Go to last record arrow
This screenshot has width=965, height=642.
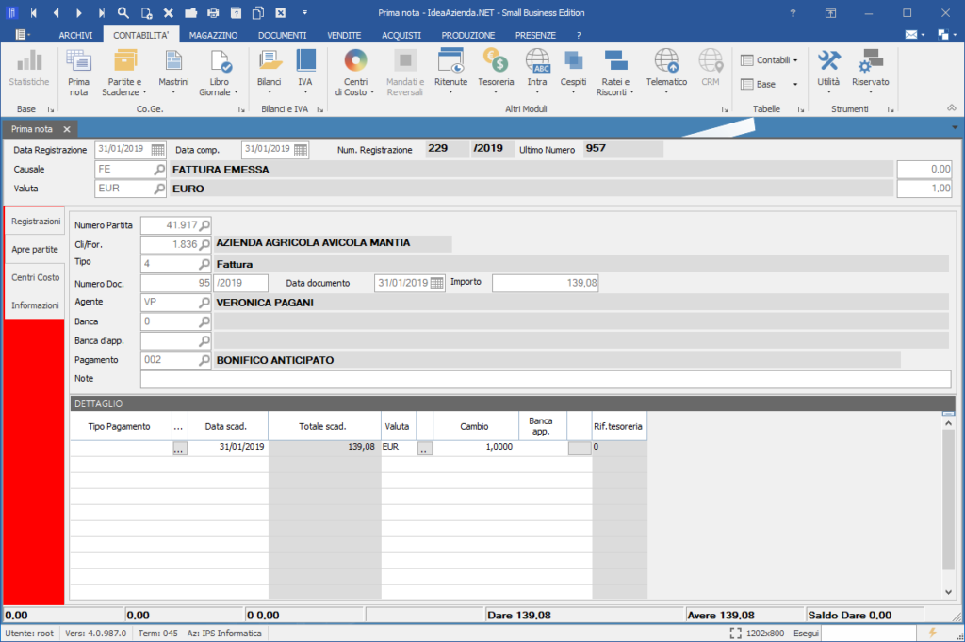(x=102, y=13)
